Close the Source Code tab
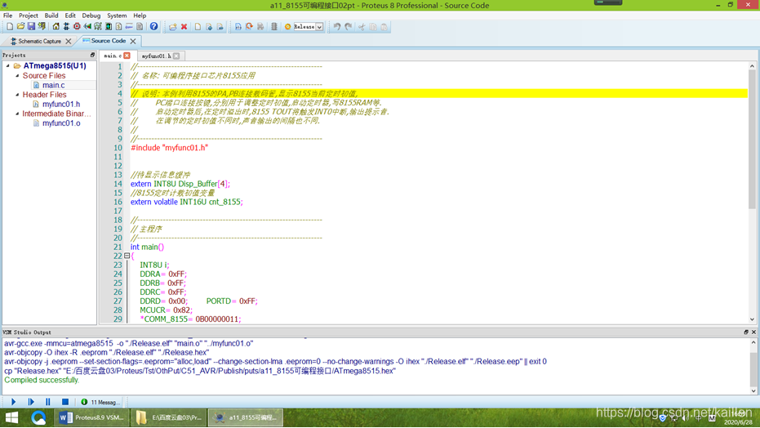 [x=133, y=41]
